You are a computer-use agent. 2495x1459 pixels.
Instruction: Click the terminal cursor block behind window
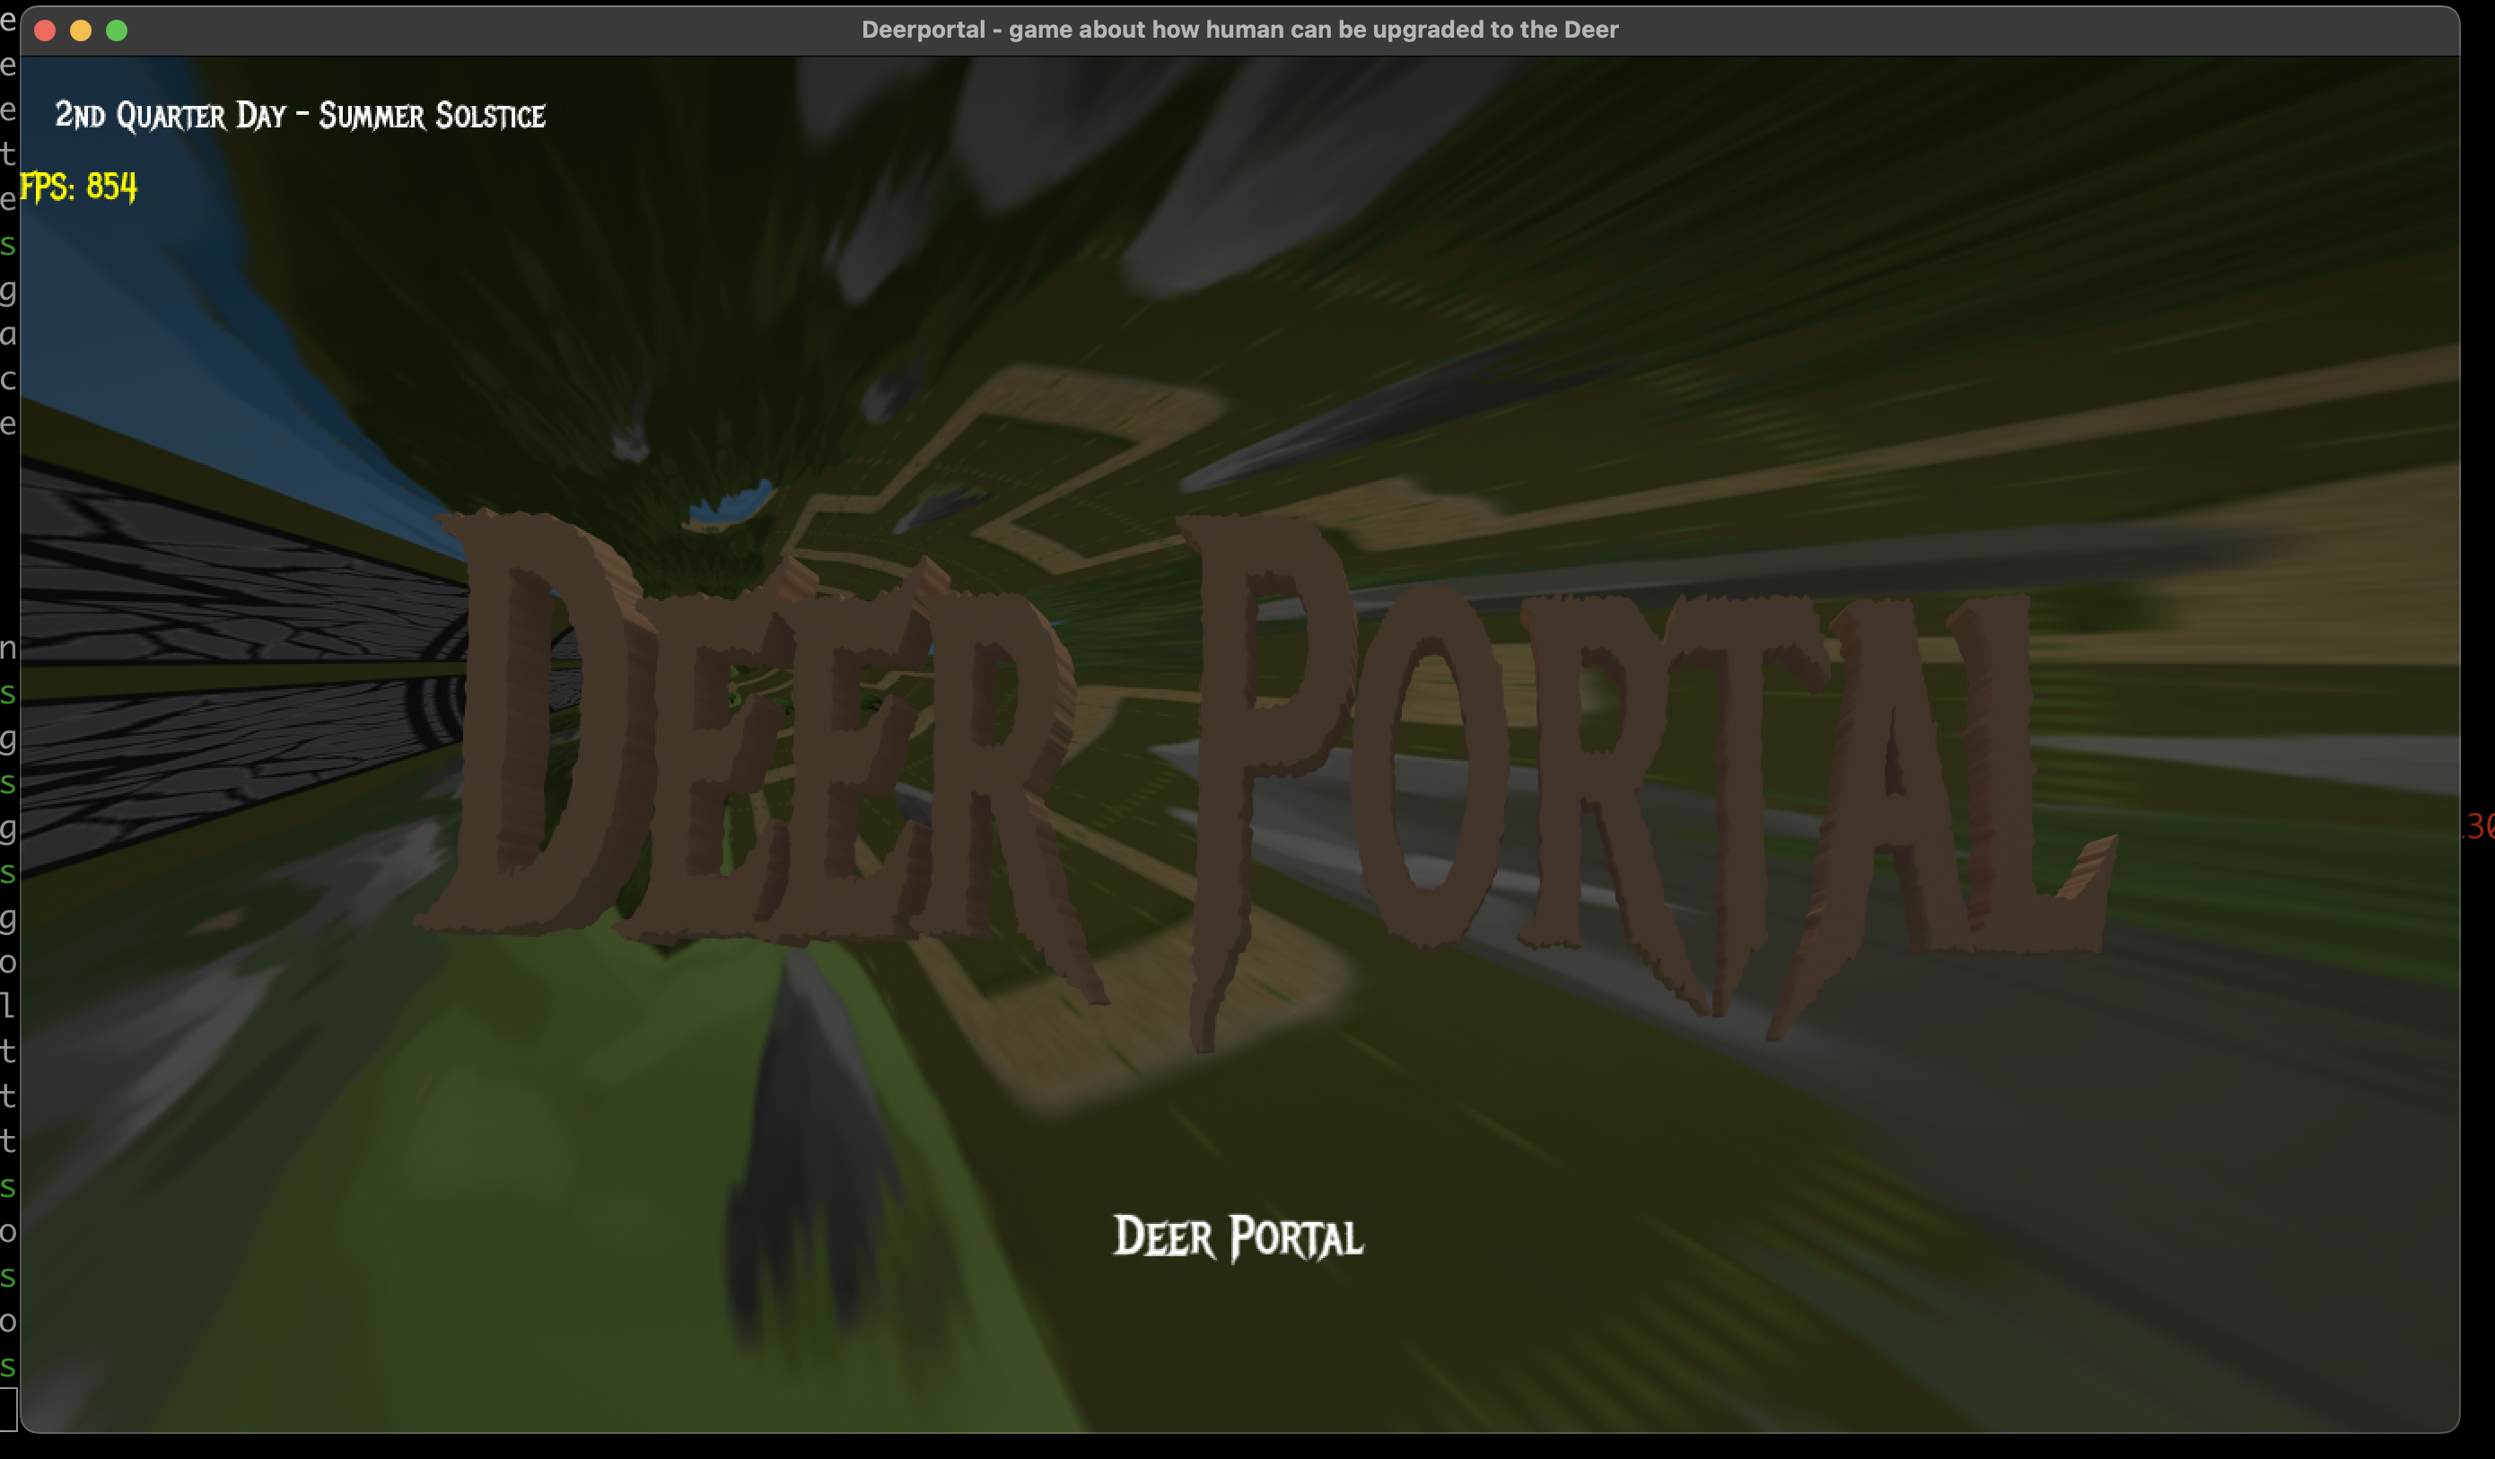tap(8, 1409)
